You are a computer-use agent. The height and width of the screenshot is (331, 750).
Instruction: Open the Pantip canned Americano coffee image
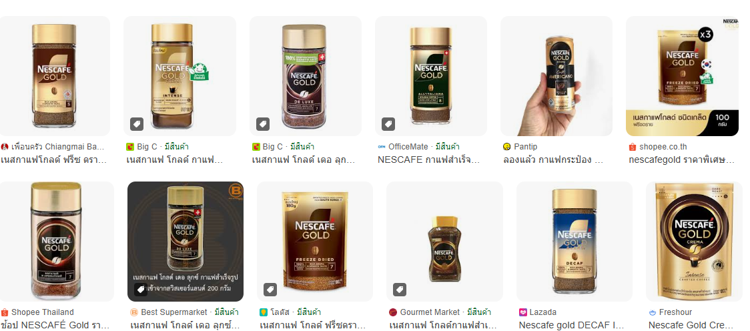pyautogui.click(x=556, y=76)
